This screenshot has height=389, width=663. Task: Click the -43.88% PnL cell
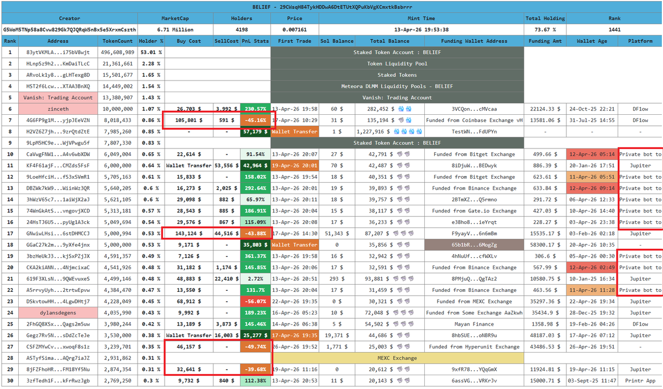tap(255, 233)
